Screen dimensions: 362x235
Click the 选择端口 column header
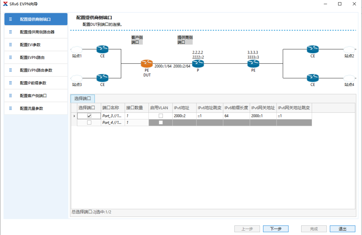(x=89, y=108)
